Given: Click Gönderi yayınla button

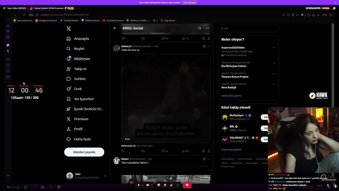Looking at the screenshot, I should (84, 152).
